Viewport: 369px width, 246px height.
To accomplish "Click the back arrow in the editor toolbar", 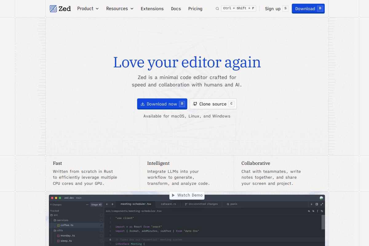I will pos(107,204).
